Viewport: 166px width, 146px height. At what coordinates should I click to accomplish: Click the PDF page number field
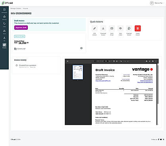point(95,61)
